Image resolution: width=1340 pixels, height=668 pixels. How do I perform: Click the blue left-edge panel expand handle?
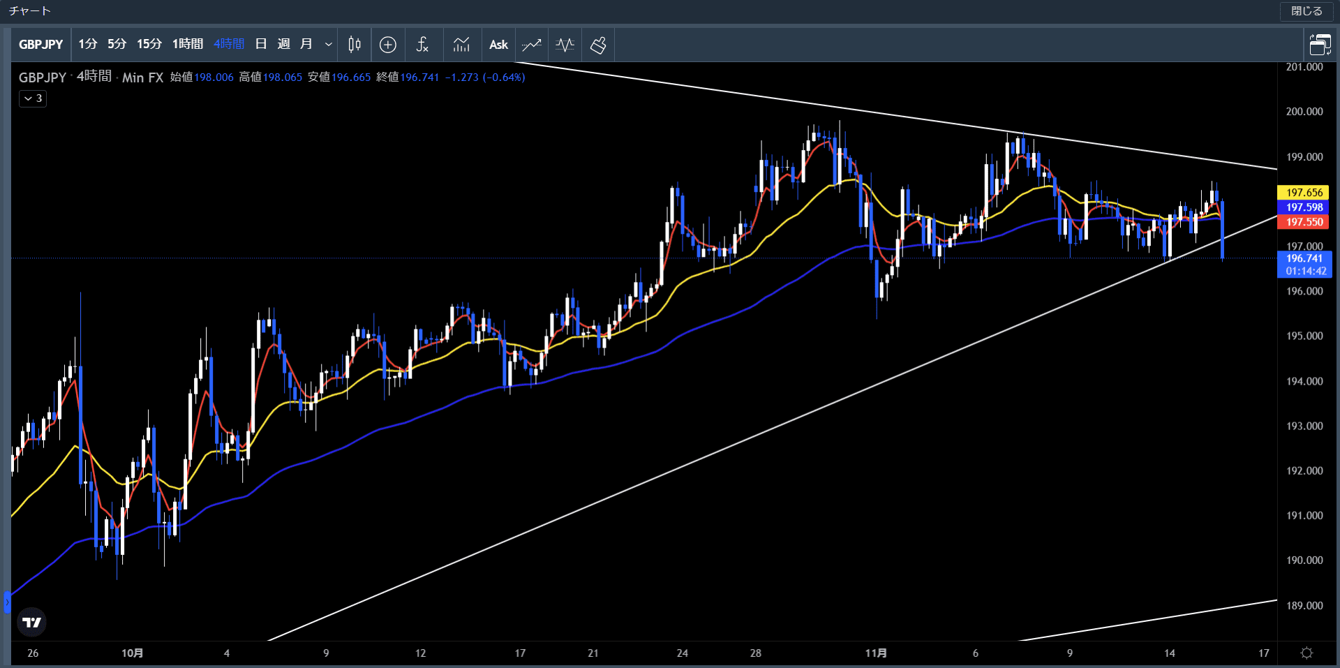pos(7,602)
